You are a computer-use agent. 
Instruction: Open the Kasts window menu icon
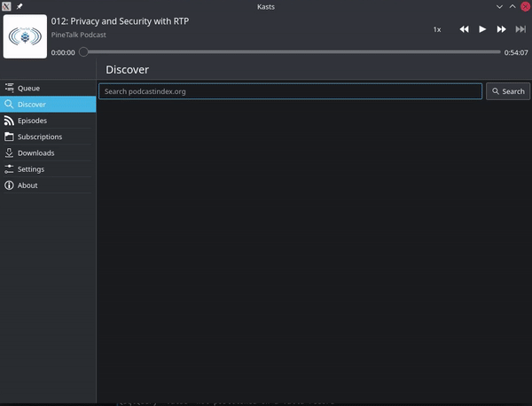(7, 6)
